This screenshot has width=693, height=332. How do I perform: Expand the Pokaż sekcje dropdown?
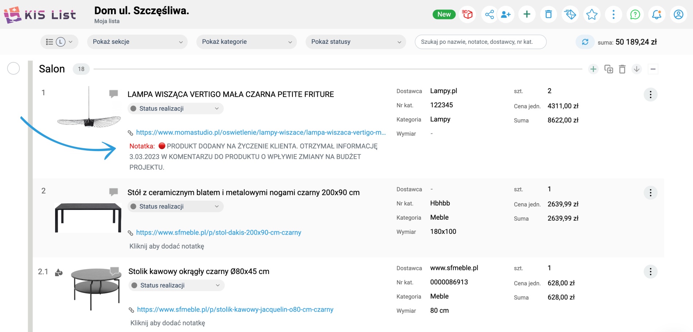[137, 42]
